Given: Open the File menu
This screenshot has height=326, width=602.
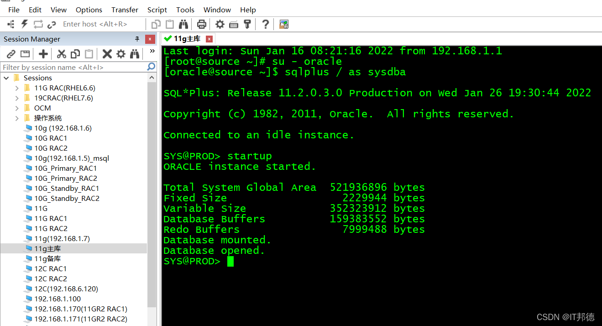Looking at the screenshot, I should tap(14, 10).
